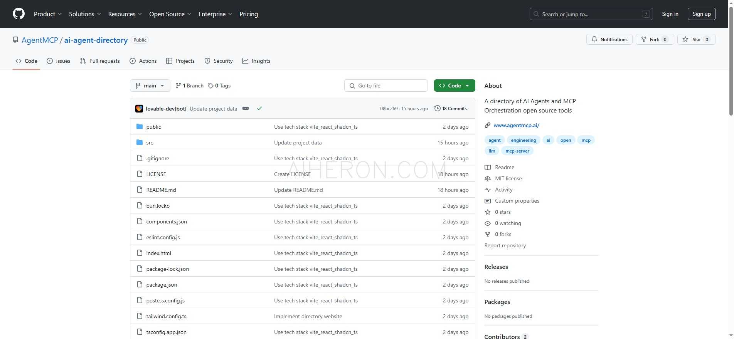
Task: Click the Custom properties icon
Action: pyautogui.click(x=488, y=201)
